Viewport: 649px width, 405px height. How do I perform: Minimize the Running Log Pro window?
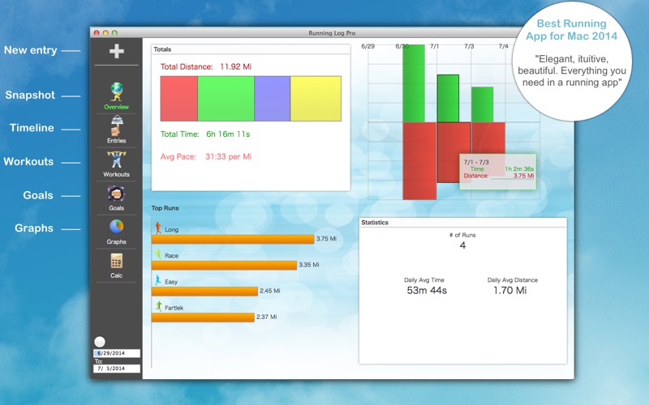[x=105, y=33]
